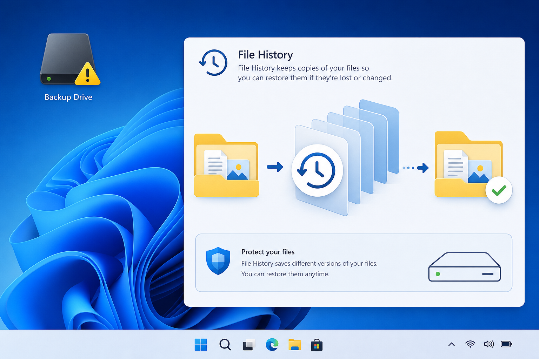This screenshot has height=359, width=539.
Task: Click the yellow warning badge on Backup Drive
Action: [x=88, y=74]
